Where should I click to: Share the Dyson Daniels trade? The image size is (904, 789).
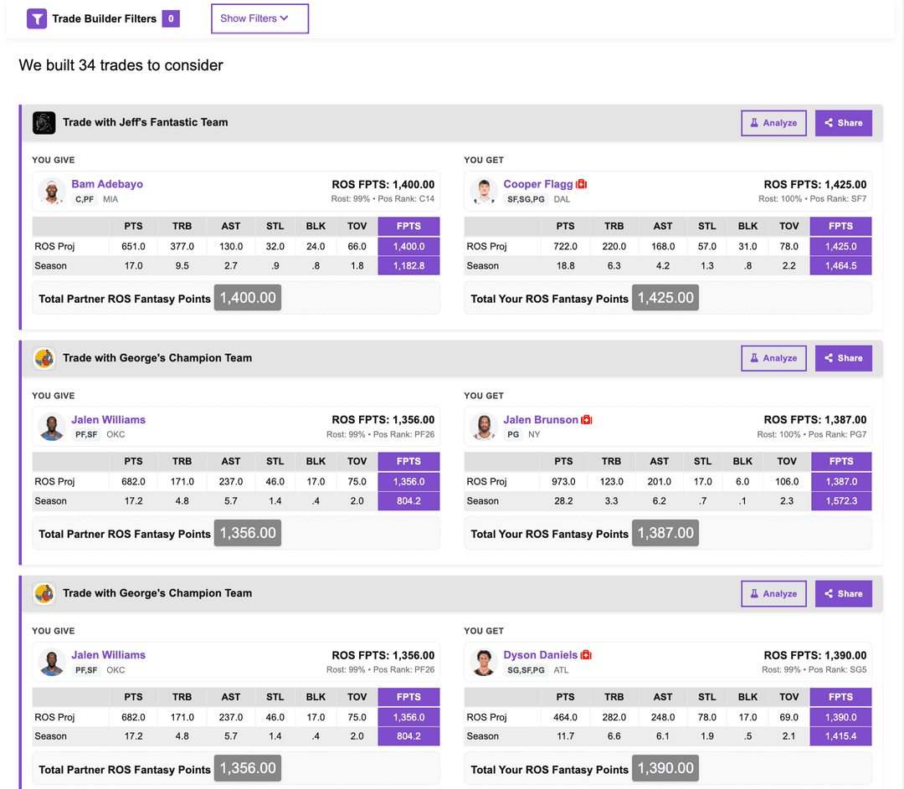[843, 593]
